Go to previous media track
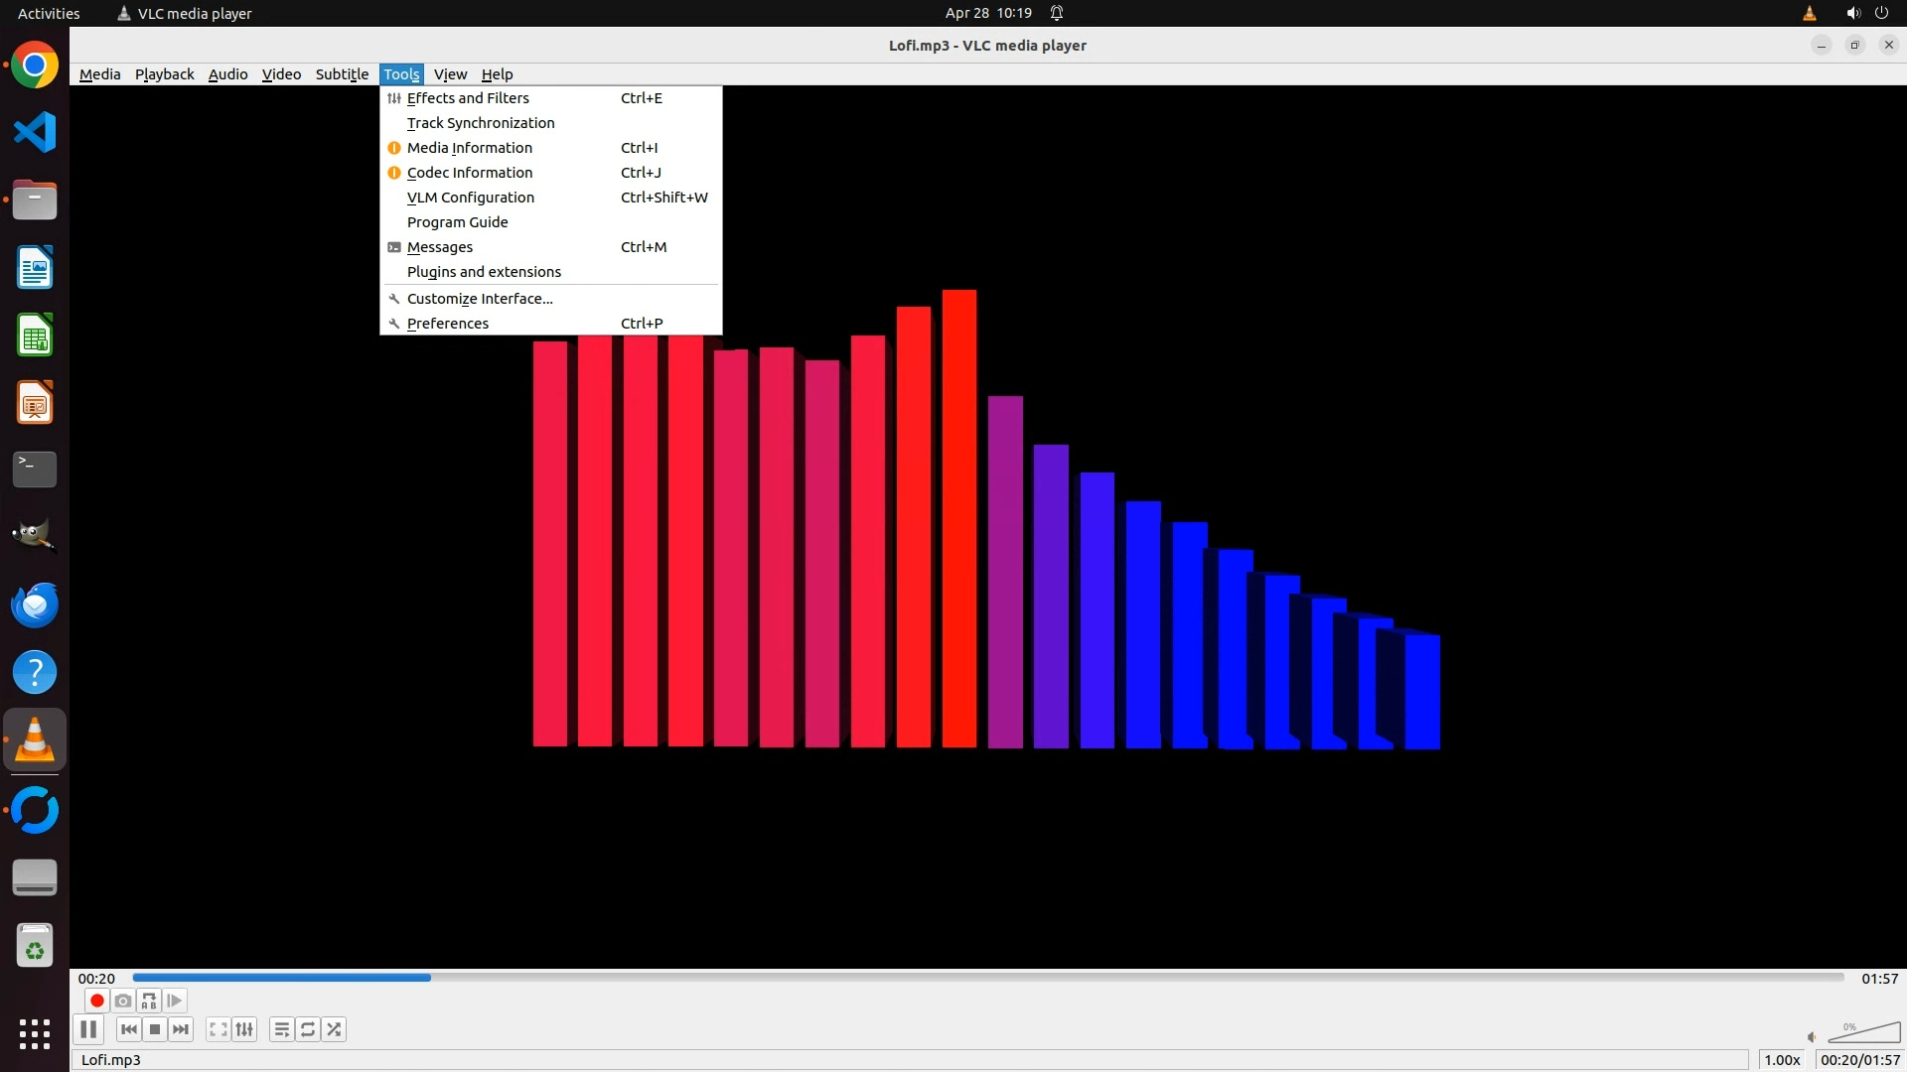Screen dimensions: 1907x1072 click(129, 1029)
